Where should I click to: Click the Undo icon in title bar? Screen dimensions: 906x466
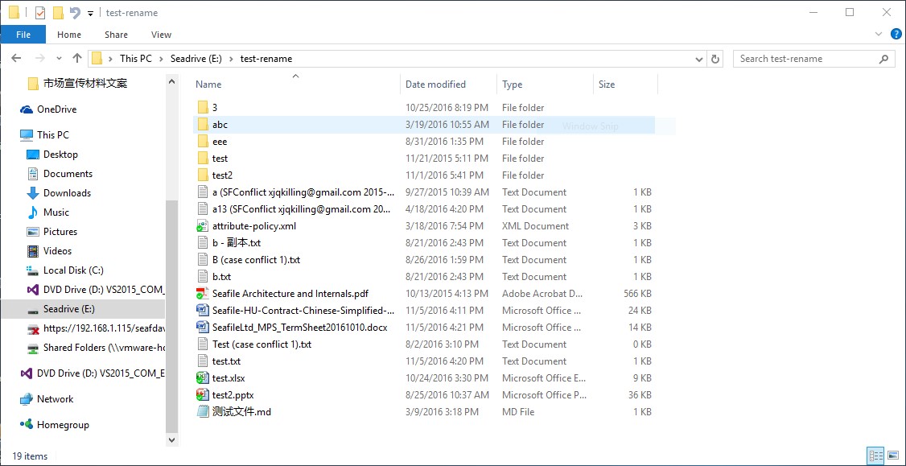tap(75, 13)
